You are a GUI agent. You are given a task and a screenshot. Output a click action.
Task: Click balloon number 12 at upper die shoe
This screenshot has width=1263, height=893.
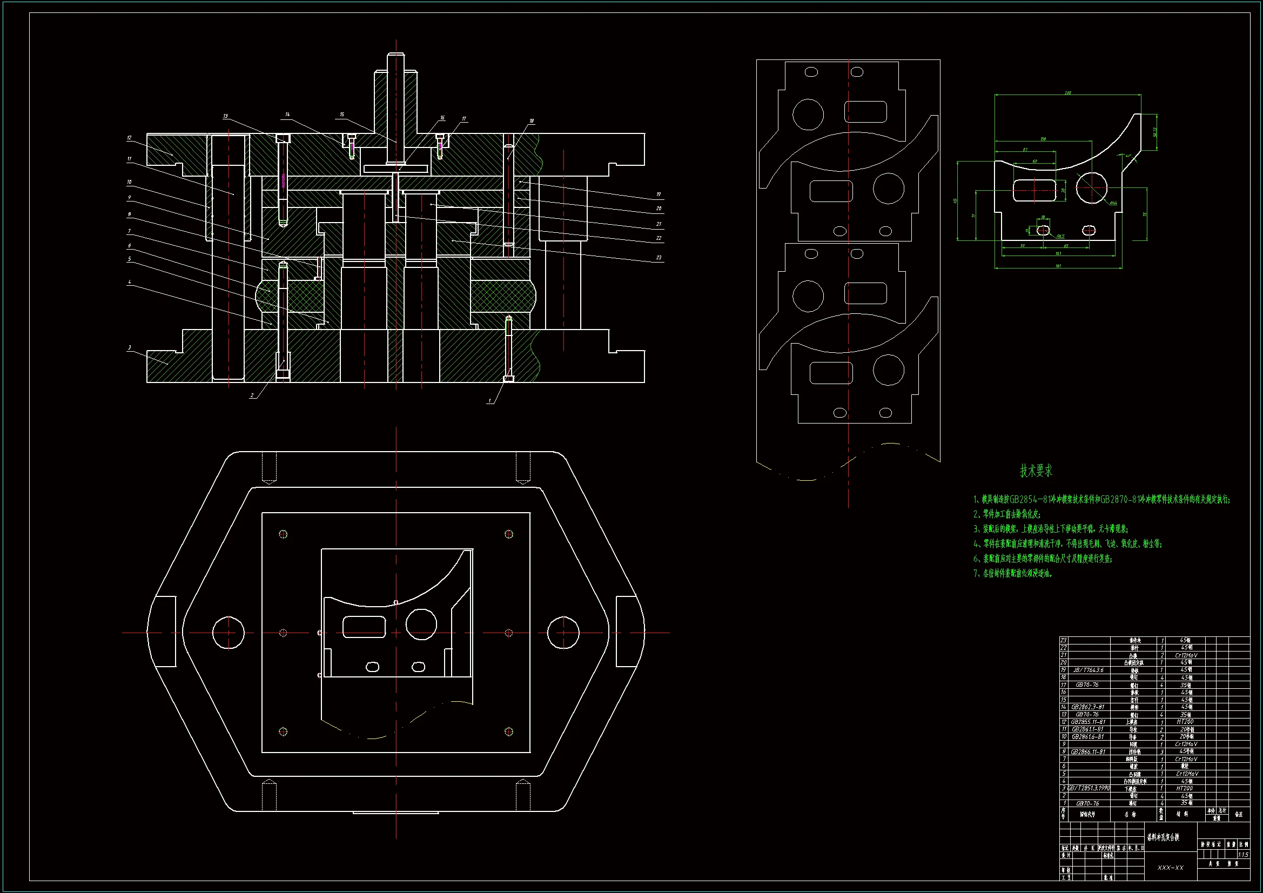pyautogui.click(x=129, y=138)
